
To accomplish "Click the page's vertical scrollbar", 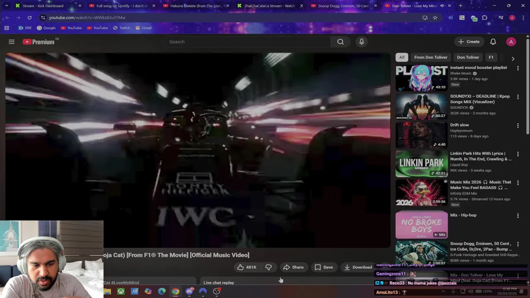I will pos(528,87).
